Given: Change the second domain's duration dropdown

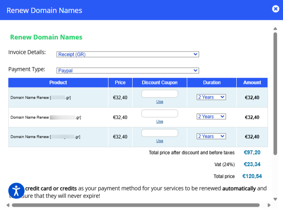Looking at the screenshot, I should 211,116.
